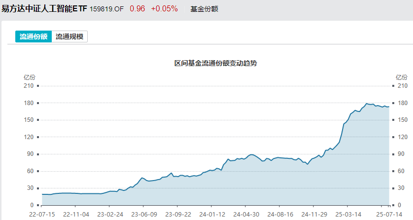Click the change percentage +0.05%
The image size is (413, 220).
[x=164, y=9]
